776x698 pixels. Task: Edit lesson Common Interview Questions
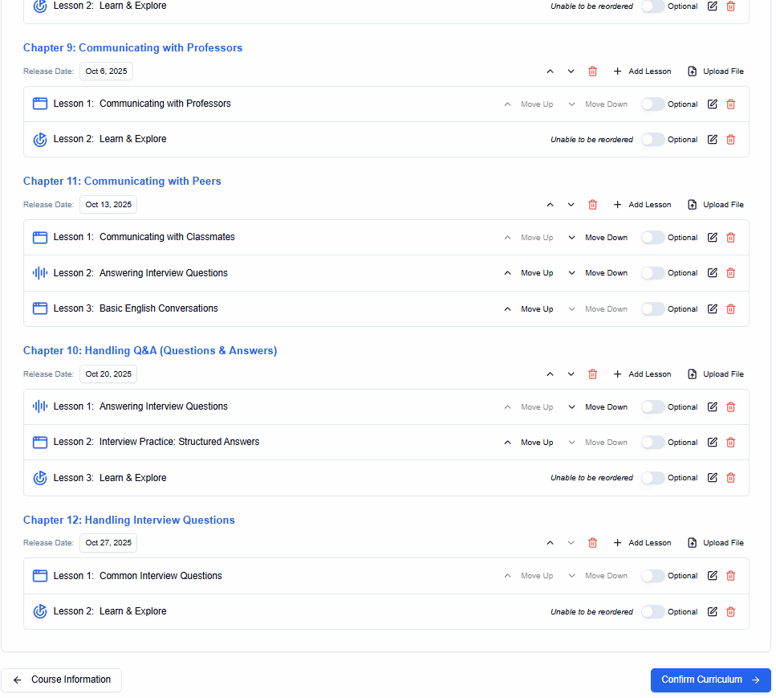pyautogui.click(x=712, y=576)
